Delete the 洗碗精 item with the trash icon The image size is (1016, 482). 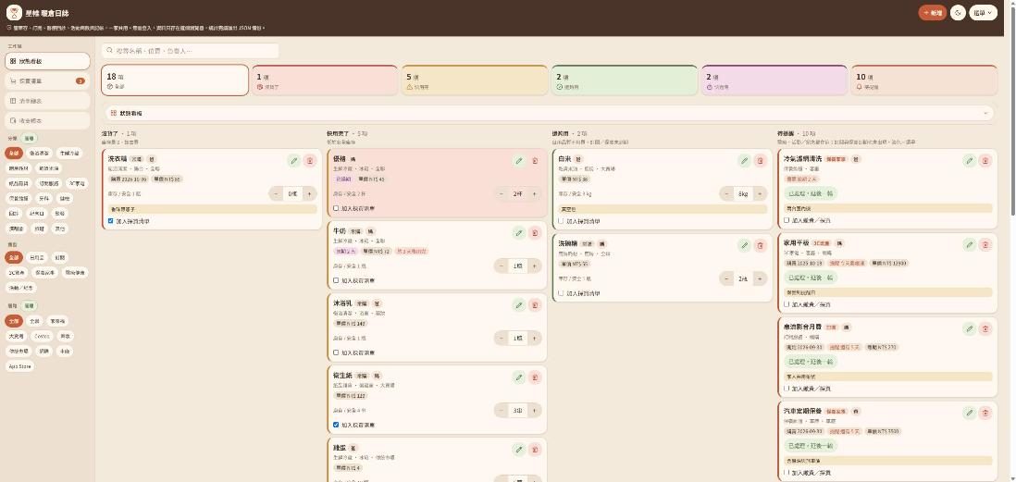pyautogui.click(x=760, y=245)
